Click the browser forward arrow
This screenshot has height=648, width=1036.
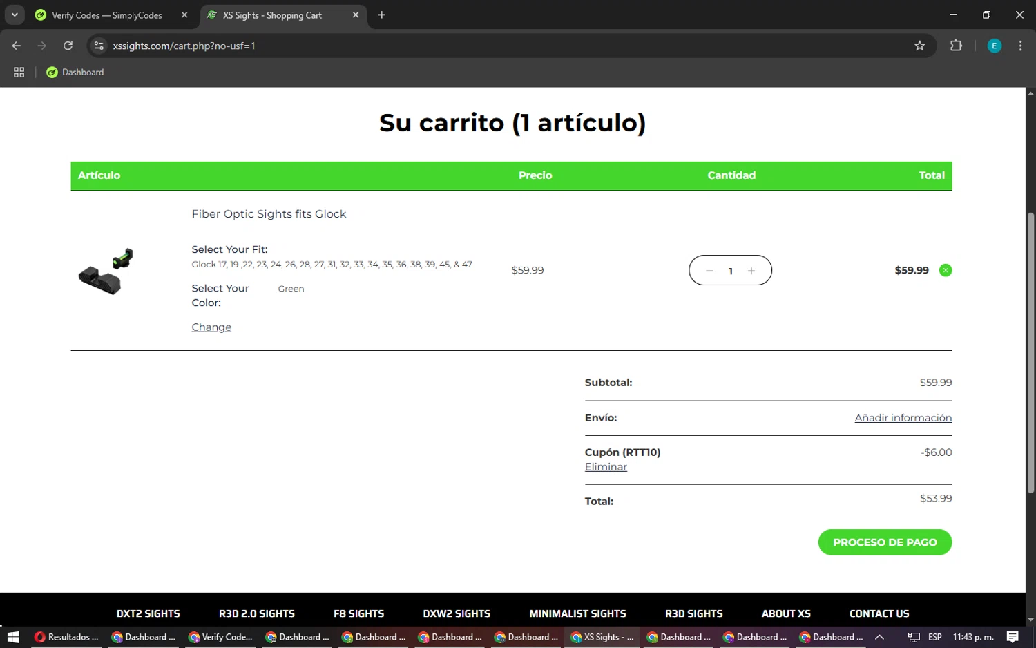42,46
